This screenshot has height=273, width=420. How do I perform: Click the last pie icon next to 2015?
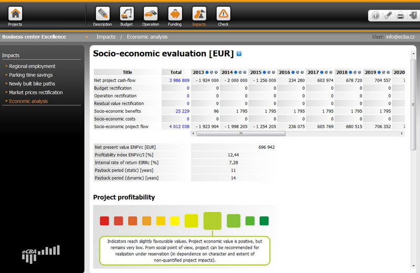(x=274, y=72)
